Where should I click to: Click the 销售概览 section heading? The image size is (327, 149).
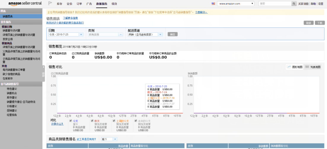point(55,46)
